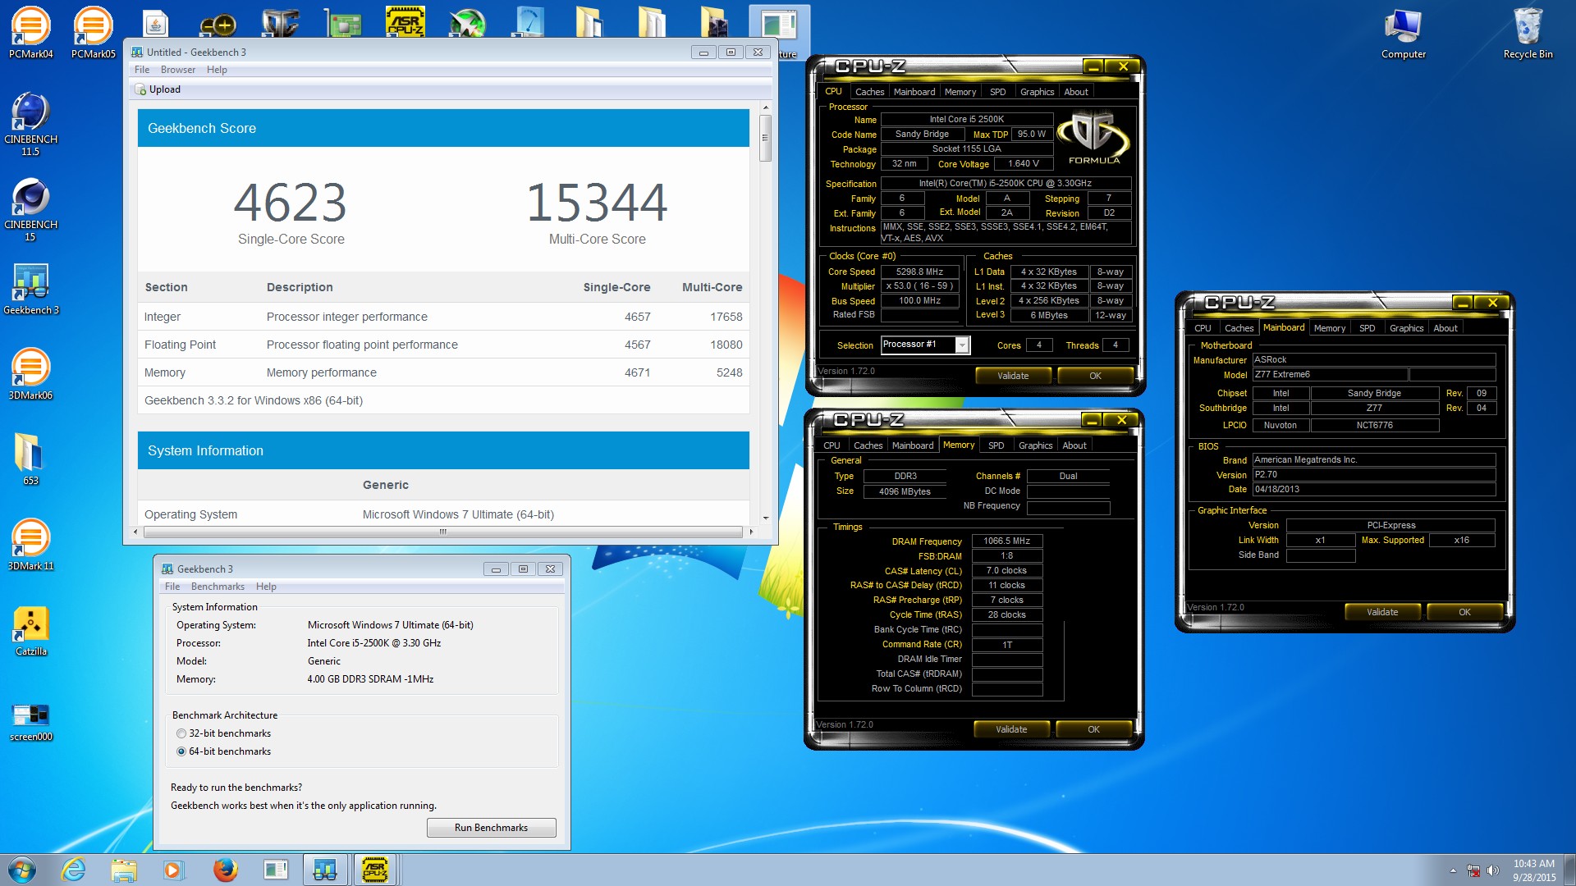This screenshot has width=1576, height=886.
Task: Open the Computer desktop icon
Action: pos(1404,33)
